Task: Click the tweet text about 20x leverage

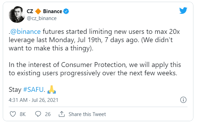Action: point(94,40)
